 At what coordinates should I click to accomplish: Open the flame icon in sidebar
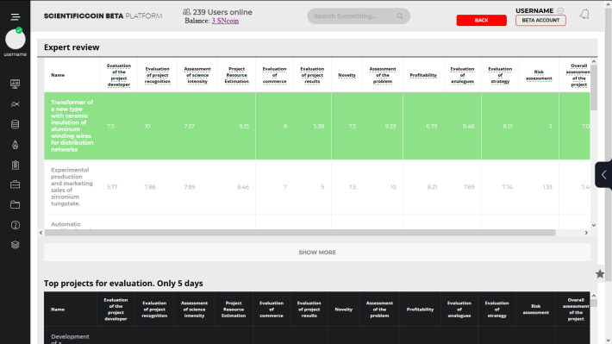click(x=16, y=145)
